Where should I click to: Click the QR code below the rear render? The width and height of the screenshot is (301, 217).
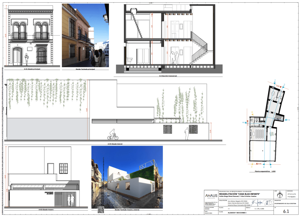click(101, 209)
